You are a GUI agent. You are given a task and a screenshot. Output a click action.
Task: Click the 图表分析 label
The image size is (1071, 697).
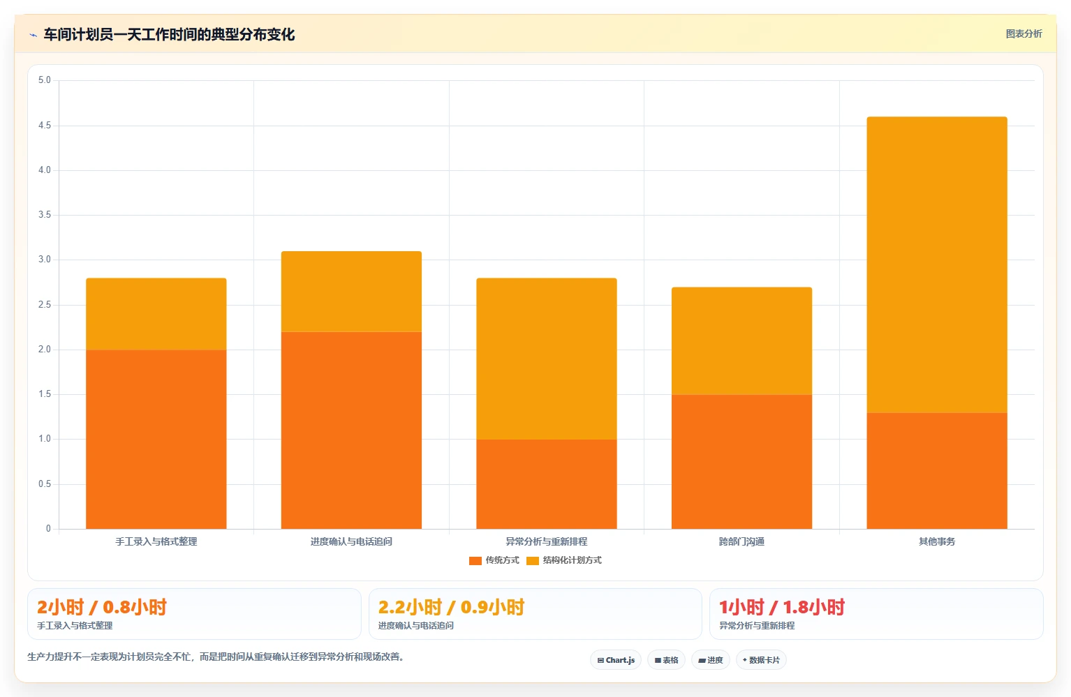(1024, 34)
